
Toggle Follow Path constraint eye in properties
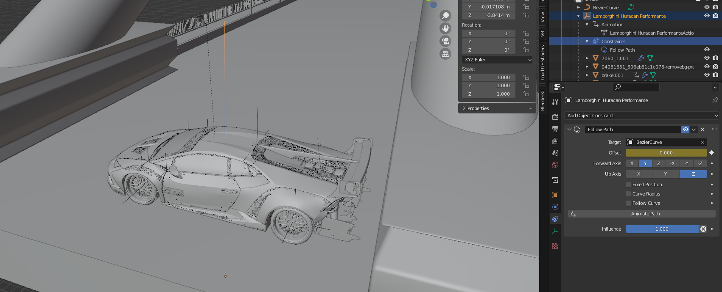point(686,129)
